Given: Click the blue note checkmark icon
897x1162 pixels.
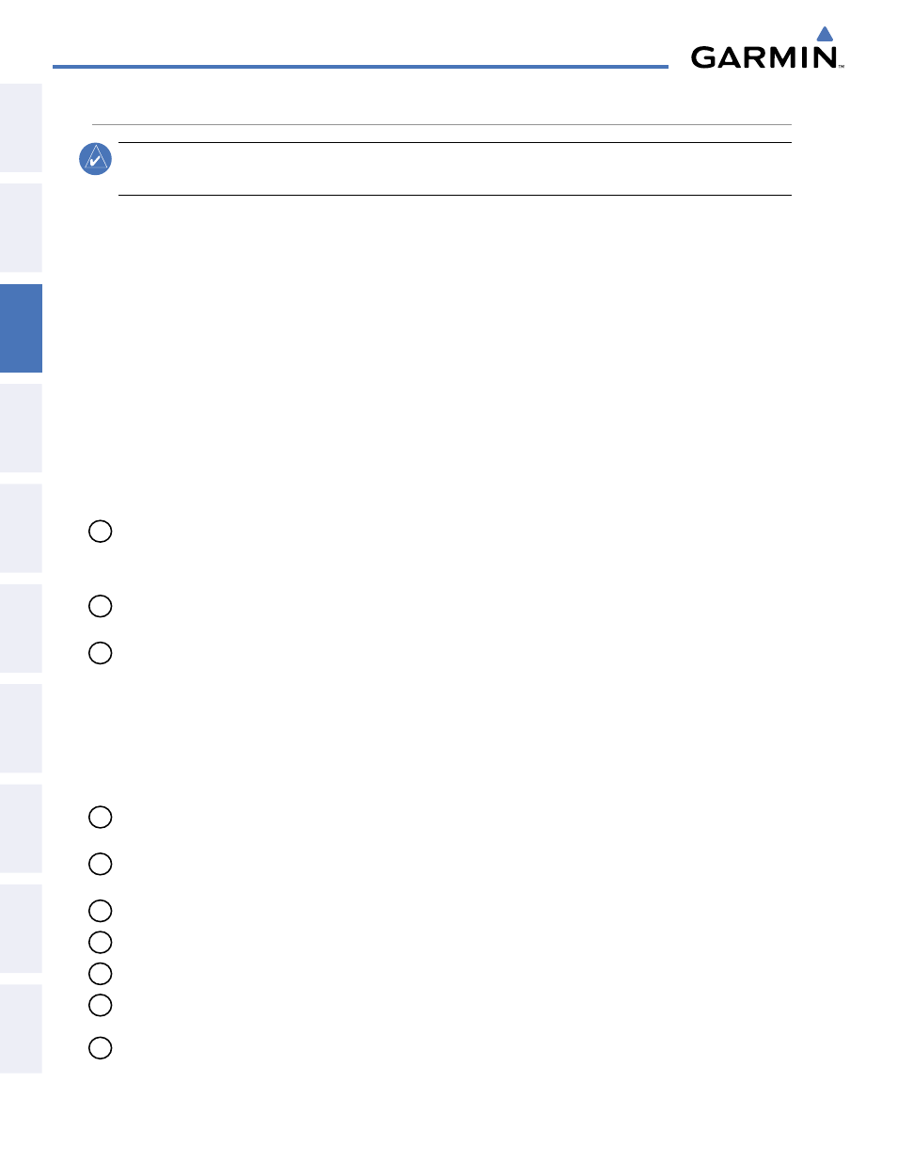Looking at the screenshot, I should coord(96,159).
